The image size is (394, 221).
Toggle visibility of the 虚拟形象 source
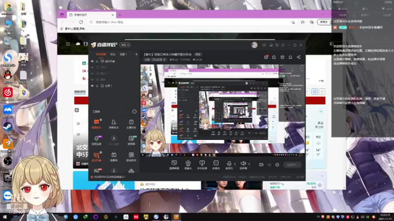click(x=92, y=61)
